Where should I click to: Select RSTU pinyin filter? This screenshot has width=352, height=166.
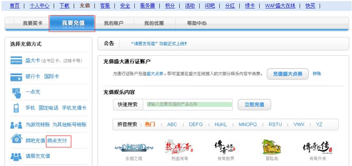point(275,124)
